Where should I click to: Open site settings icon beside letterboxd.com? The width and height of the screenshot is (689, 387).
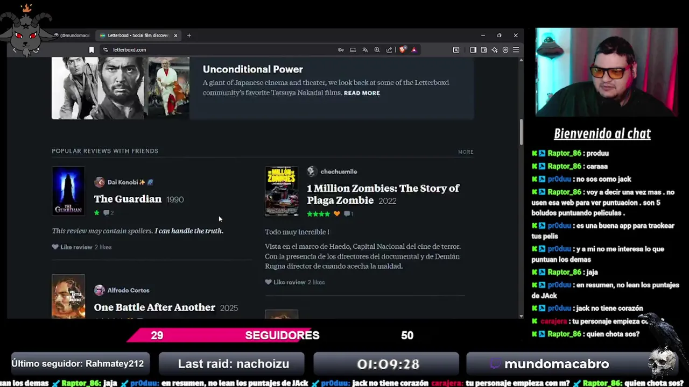pyautogui.click(x=106, y=49)
